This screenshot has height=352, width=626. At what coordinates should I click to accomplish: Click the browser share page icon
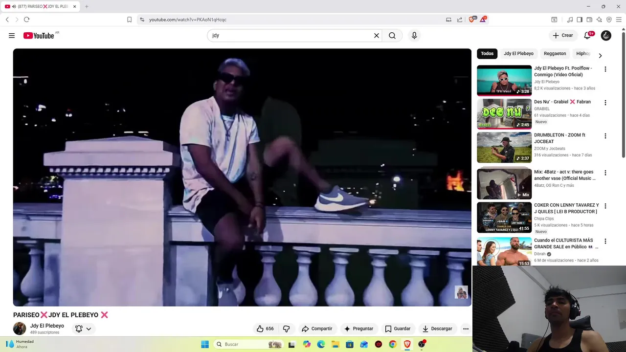pos(460,20)
